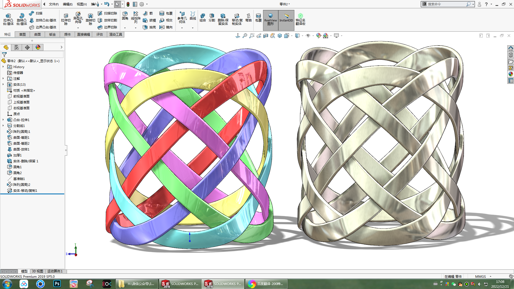
Task: Open the 异型孔向导 tool
Action: pyautogui.click(x=78, y=19)
